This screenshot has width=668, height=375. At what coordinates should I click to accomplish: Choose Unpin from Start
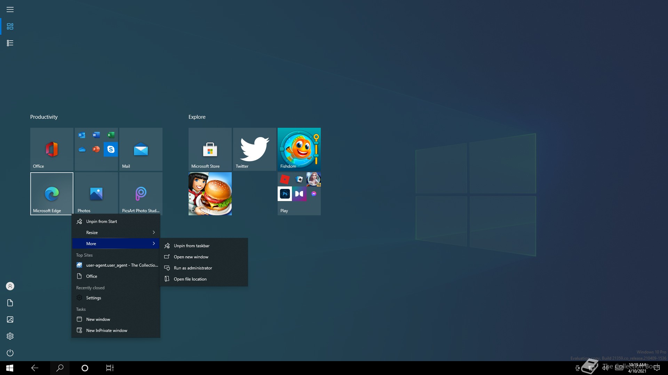tap(116, 222)
